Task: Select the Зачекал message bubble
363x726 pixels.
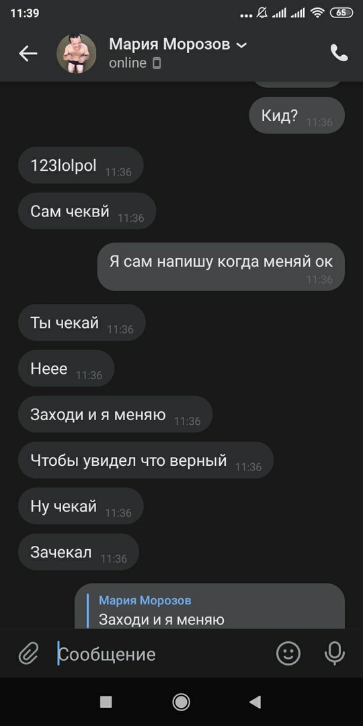Action: pyautogui.click(x=78, y=552)
